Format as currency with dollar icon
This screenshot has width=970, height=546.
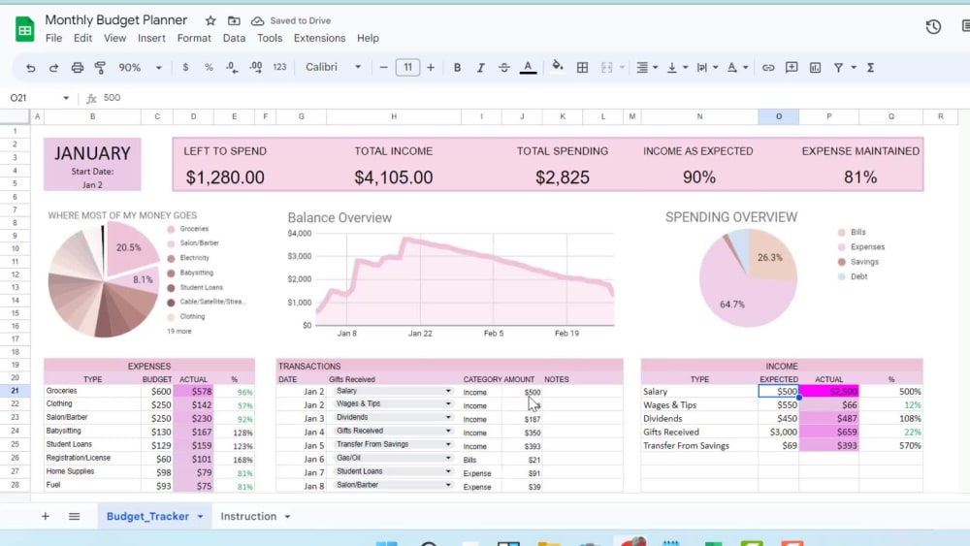[185, 67]
